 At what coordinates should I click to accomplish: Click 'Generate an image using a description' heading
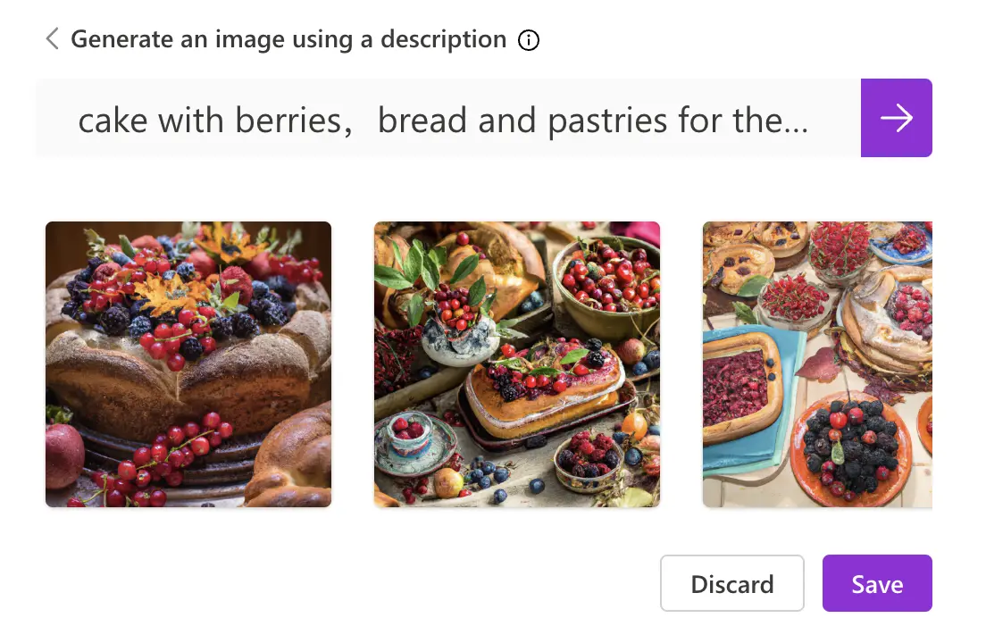[x=288, y=39]
